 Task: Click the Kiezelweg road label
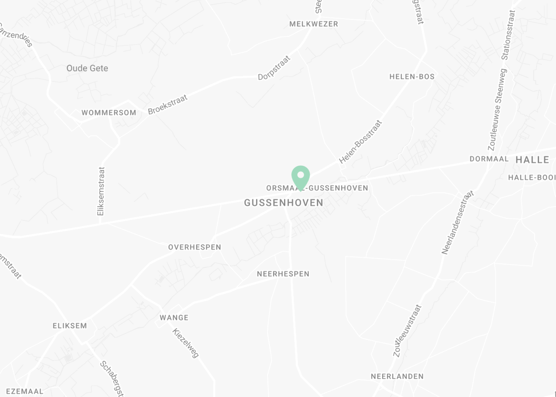pos(186,343)
